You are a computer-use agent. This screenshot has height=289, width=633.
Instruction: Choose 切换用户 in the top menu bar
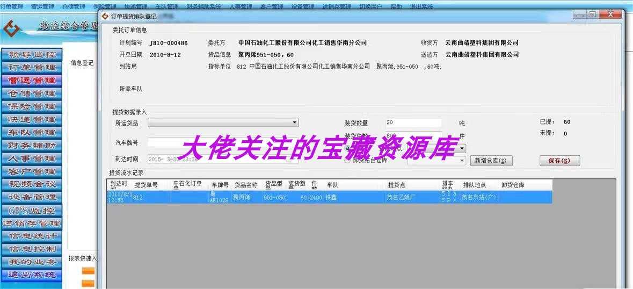(x=370, y=6)
